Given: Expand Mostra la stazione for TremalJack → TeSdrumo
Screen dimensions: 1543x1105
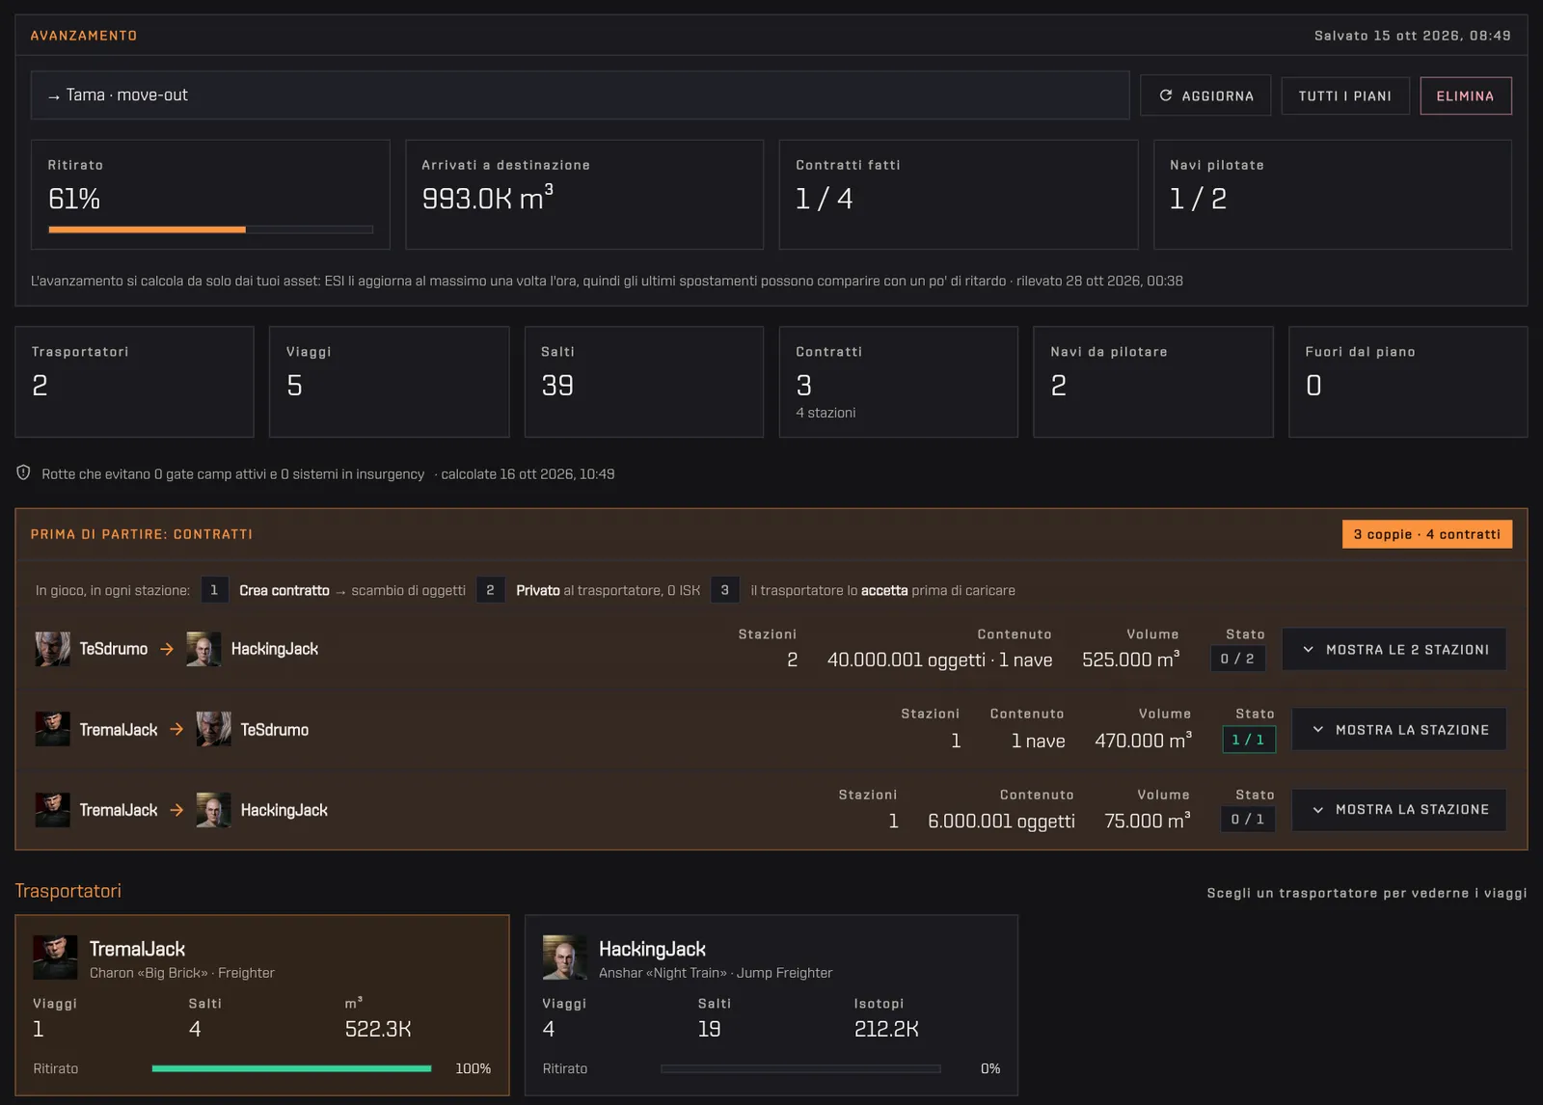Looking at the screenshot, I should point(1398,730).
